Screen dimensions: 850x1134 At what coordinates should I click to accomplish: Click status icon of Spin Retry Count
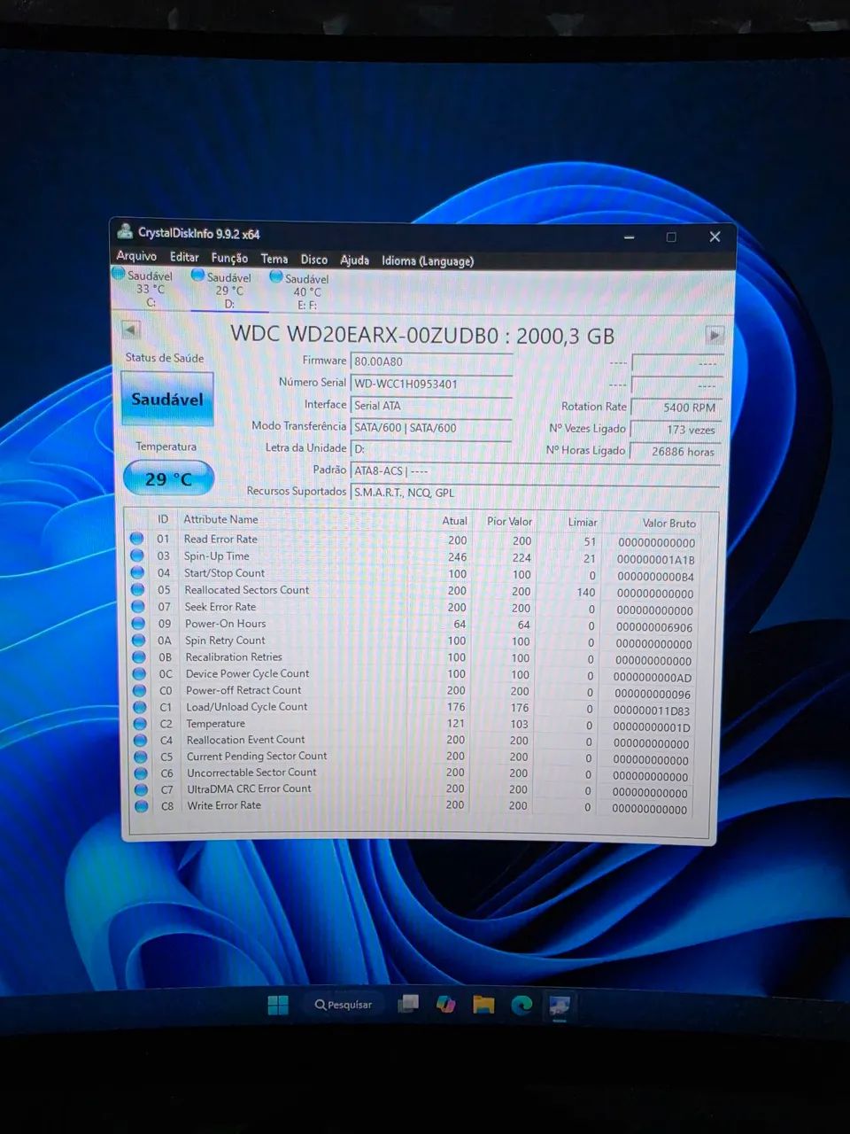pyautogui.click(x=139, y=640)
